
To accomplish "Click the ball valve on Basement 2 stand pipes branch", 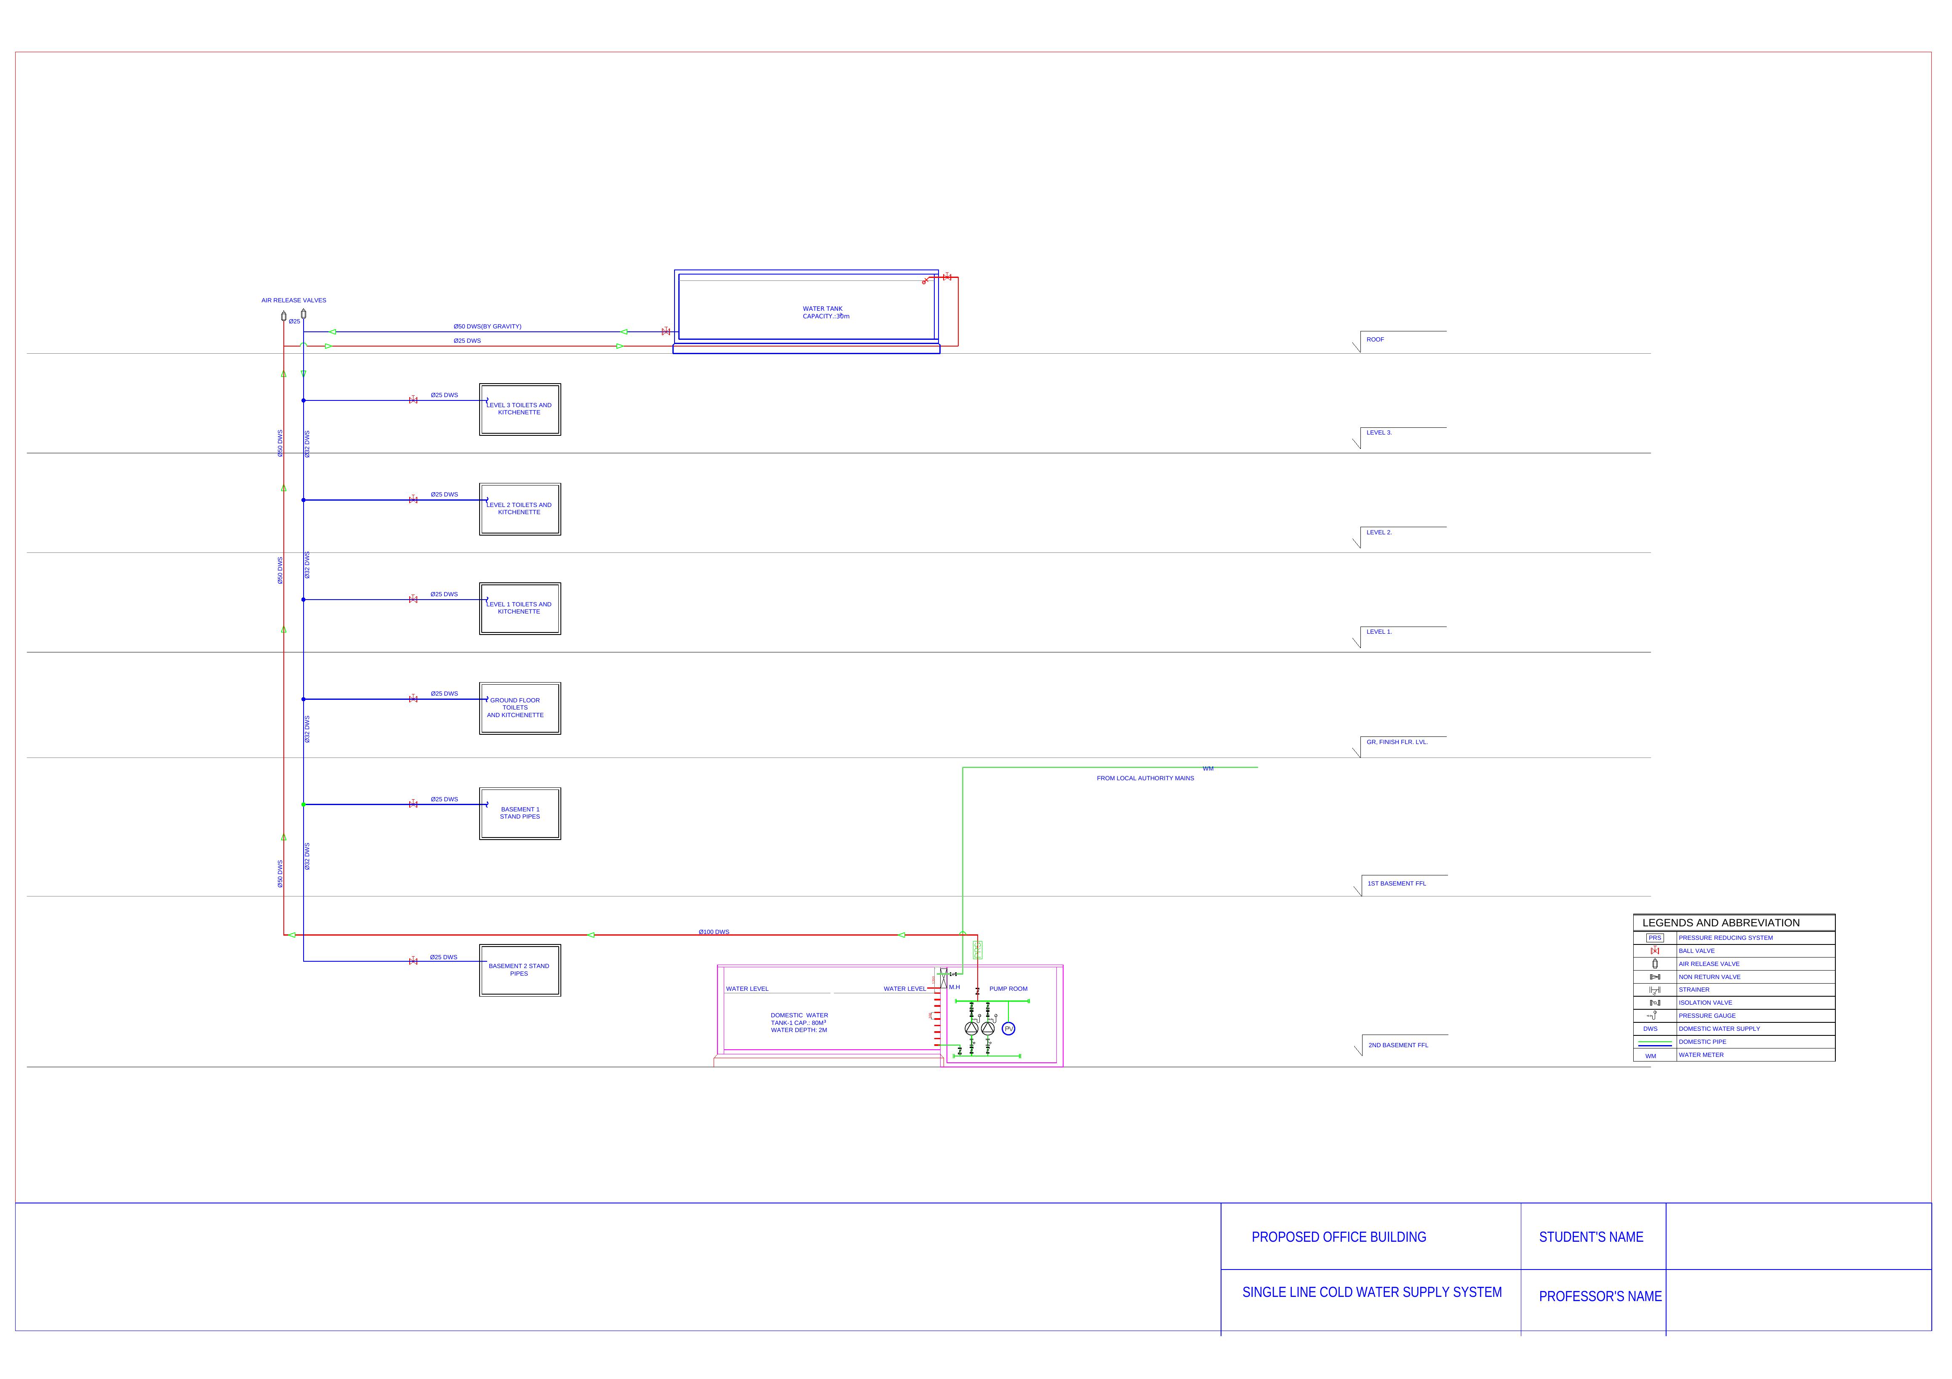I will [x=413, y=962].
